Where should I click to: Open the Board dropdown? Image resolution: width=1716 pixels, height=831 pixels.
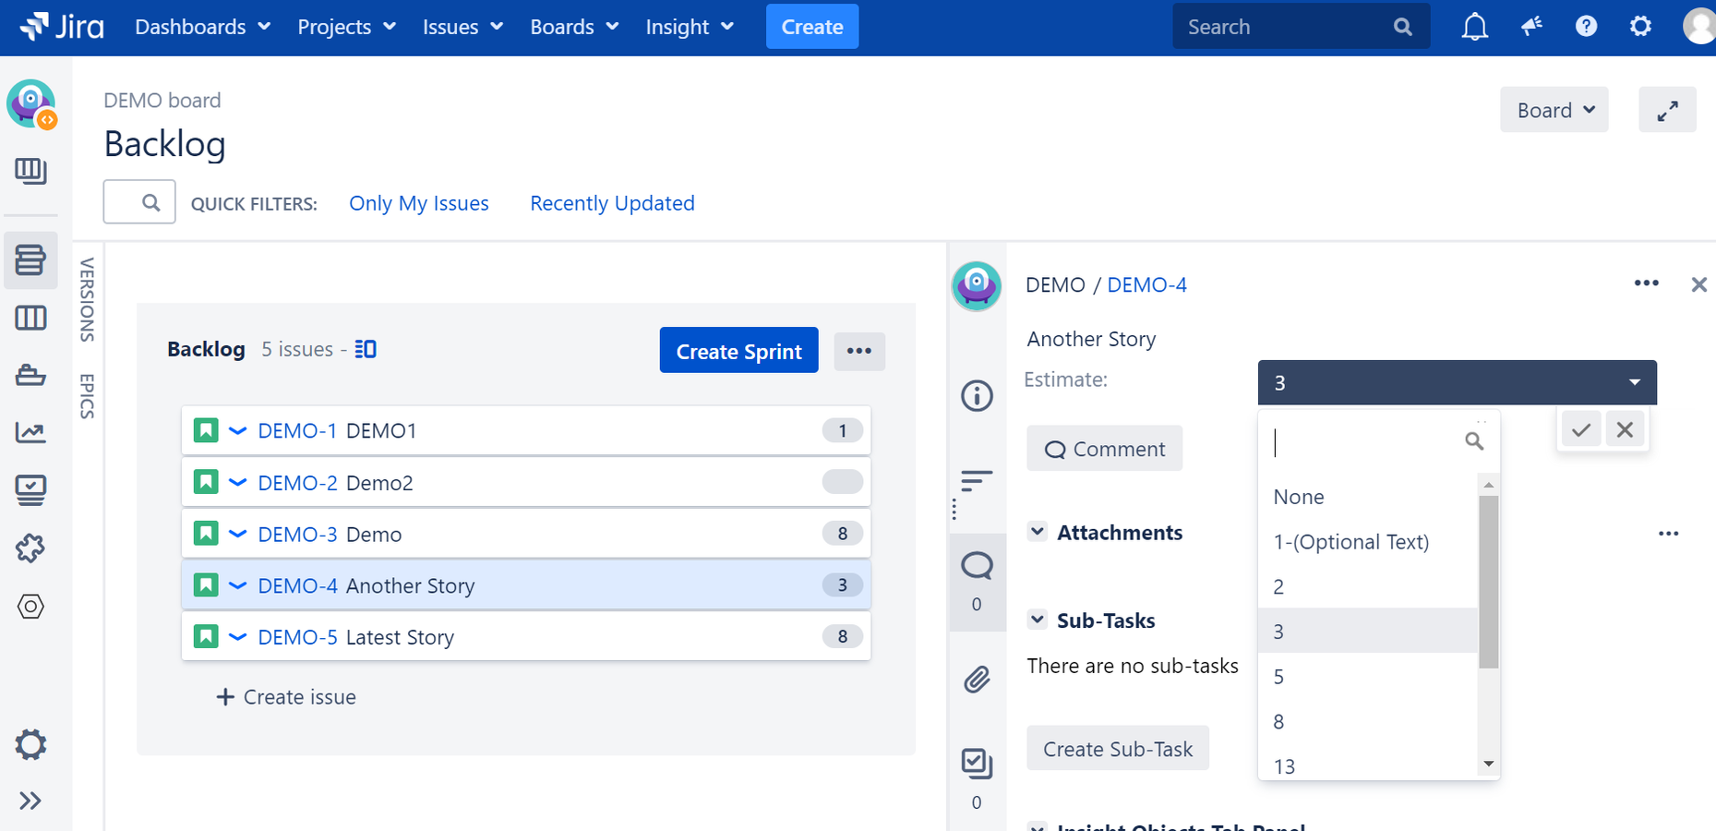1554,111
